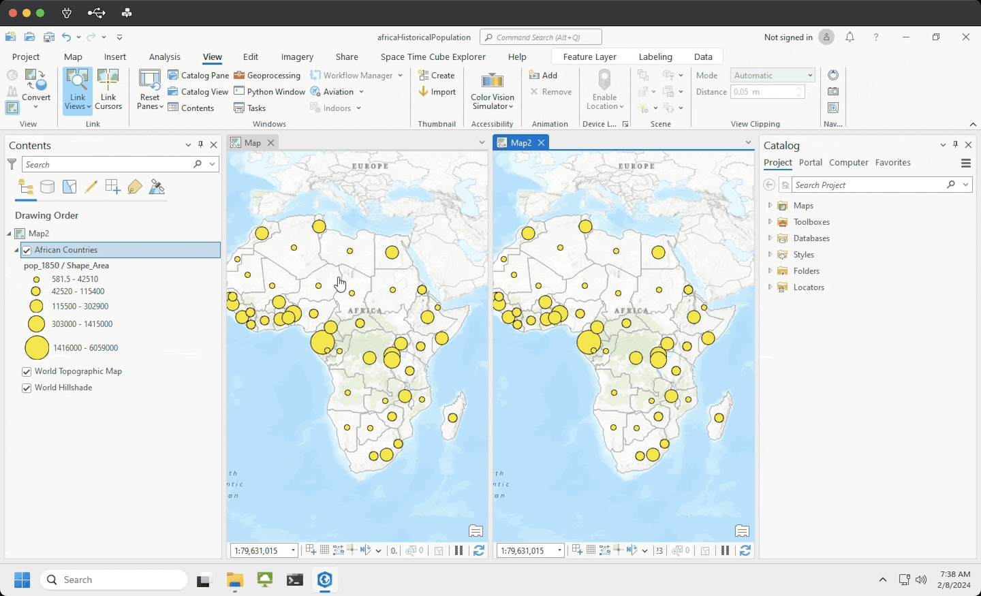Select List By Data Source icon
The width and height of the screenshot is (981, 596).
pyautogui.click(x=48, y=187)
